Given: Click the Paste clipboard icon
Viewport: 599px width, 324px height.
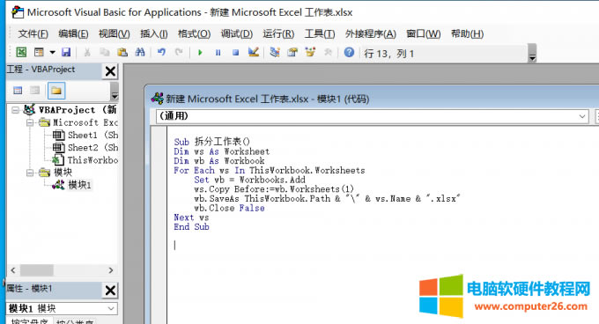Looking at the screenshot, I should (122, 52).
